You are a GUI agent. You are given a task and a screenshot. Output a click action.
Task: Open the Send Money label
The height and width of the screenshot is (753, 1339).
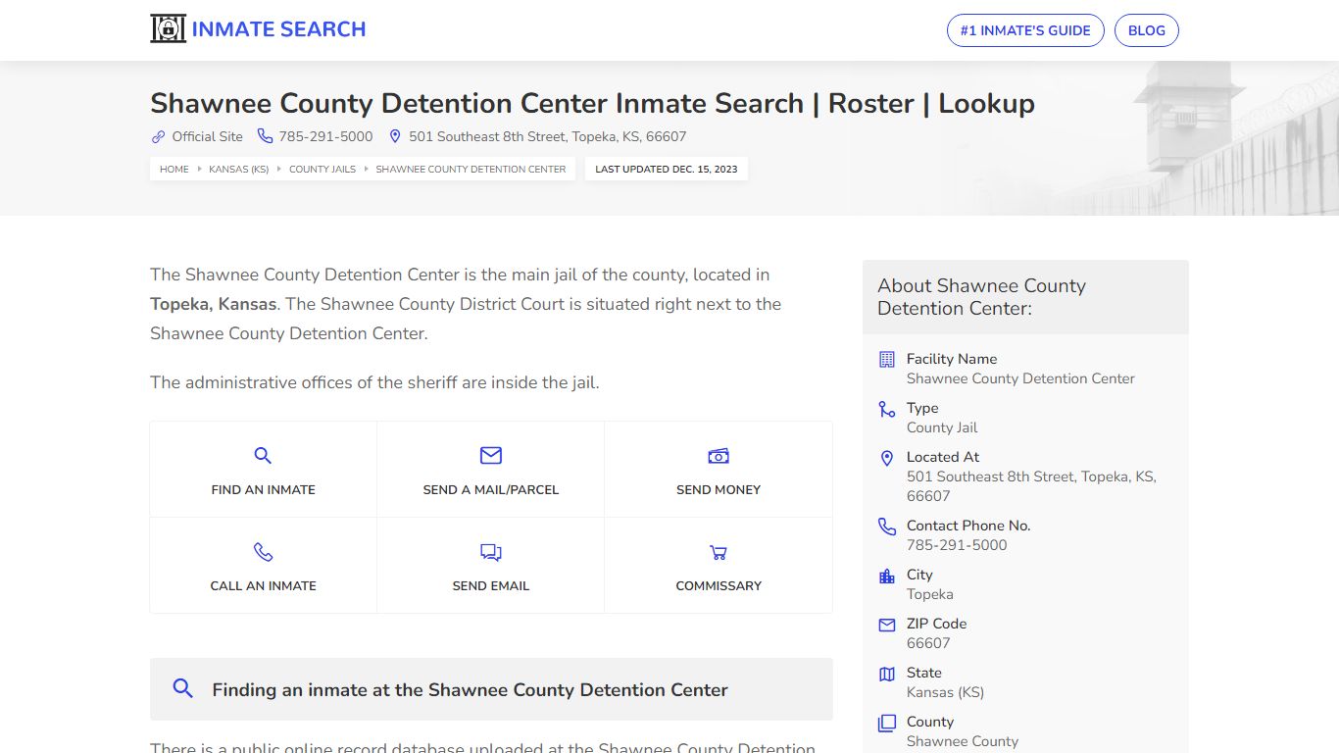coord(719,489)
